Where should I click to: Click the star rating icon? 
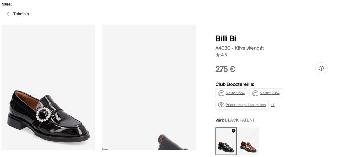218,55
